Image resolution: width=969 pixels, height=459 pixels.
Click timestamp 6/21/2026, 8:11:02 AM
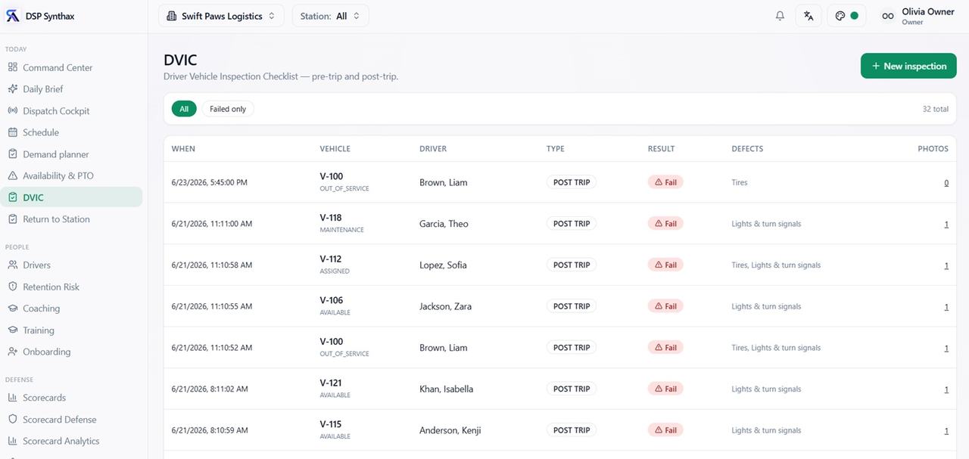pyautogui.click(x=210, y=389)
